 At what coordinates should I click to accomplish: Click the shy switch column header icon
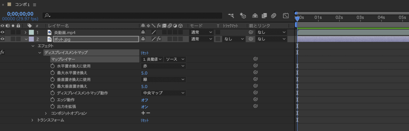click(x=143, y=25)
